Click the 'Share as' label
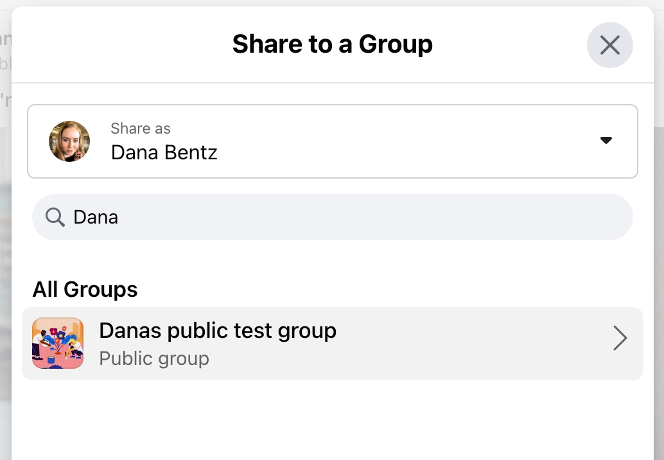The image size is (664, 460). coord(140,128)
